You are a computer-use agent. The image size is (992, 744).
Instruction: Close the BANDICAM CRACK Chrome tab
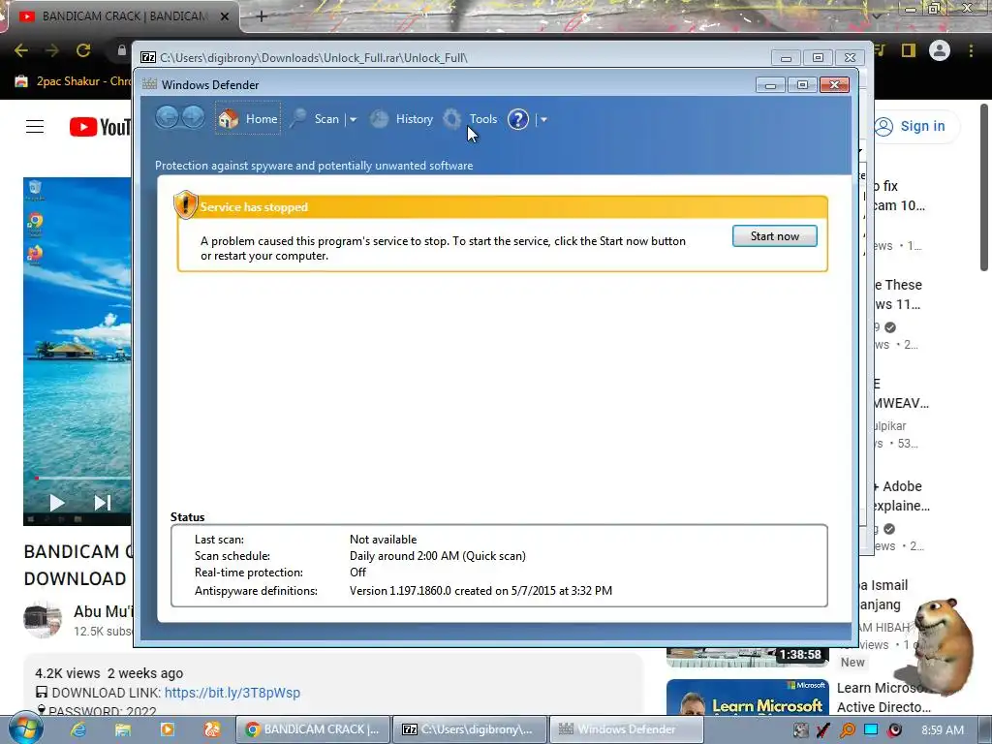225,16
